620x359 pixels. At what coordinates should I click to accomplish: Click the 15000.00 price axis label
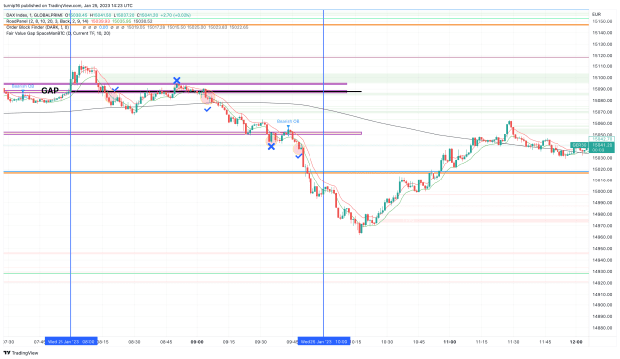point(602,191)
